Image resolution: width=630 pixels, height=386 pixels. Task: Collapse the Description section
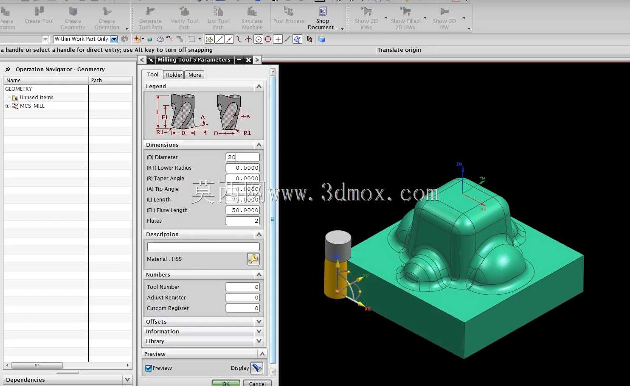(259, 234)
